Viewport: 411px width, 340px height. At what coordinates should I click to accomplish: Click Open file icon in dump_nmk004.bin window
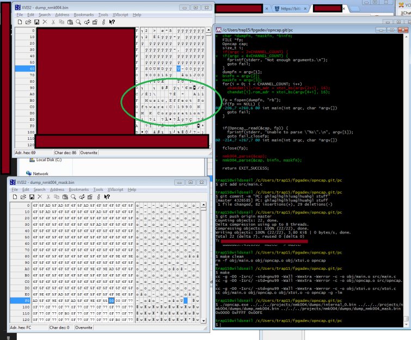(x=27, y=22)
